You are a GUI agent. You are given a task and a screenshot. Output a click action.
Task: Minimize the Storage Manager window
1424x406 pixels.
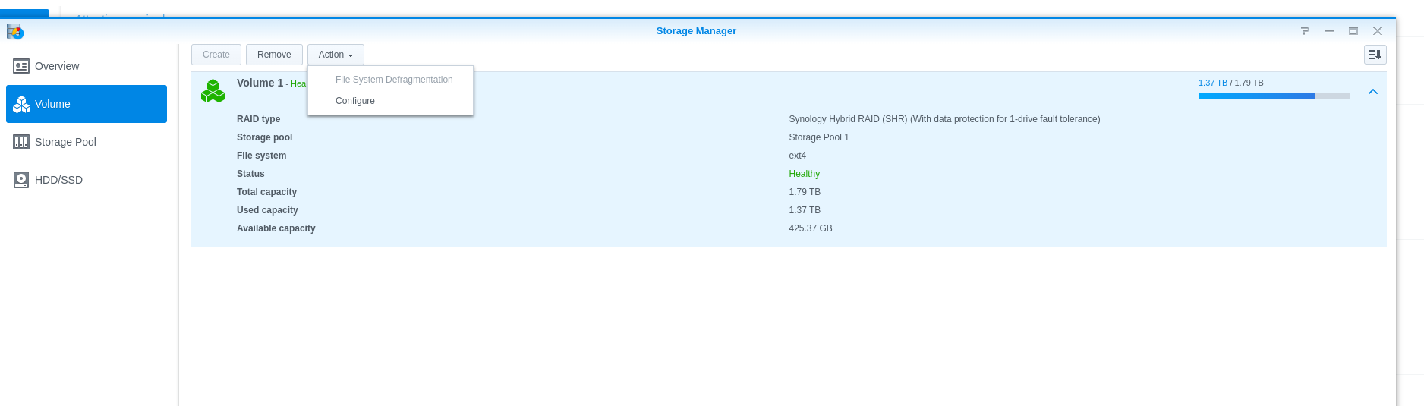1329,31
